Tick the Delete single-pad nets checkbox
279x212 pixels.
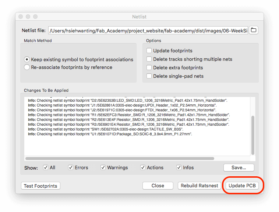coord(149,76)
